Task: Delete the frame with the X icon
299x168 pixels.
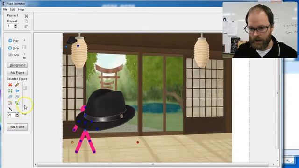Action: pos(26,16)
